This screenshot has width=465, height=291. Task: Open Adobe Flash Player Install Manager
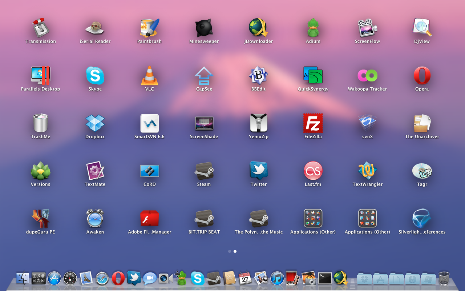[150, 219]
